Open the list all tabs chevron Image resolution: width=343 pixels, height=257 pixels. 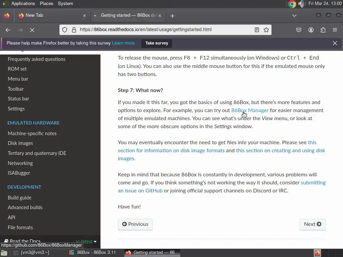click(x=294, y=15)
